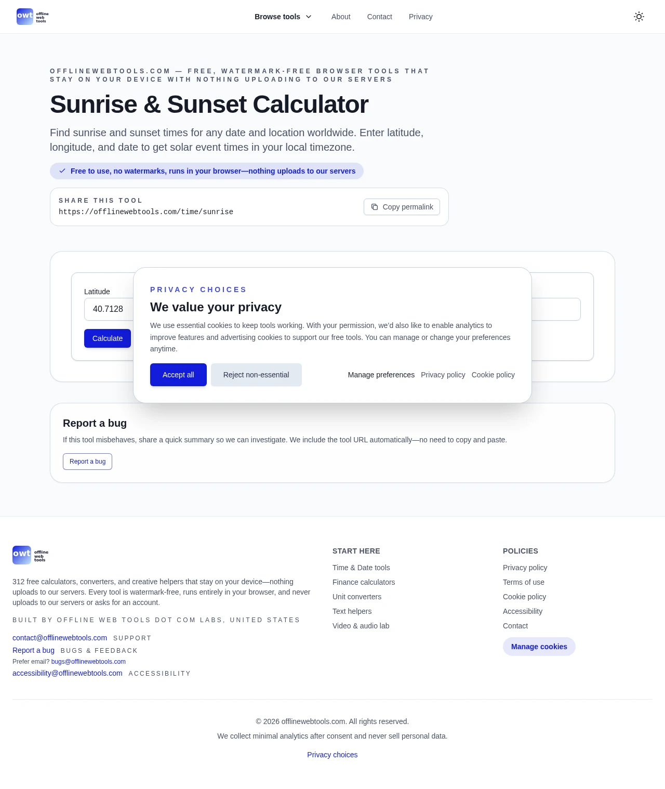Open Time & Date tools footer link

point(361,568)
